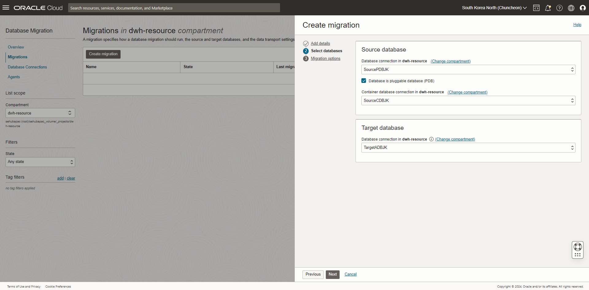Click add tag filter link
Viewport: 589px width, 290px height.
(x=60, y=178)
